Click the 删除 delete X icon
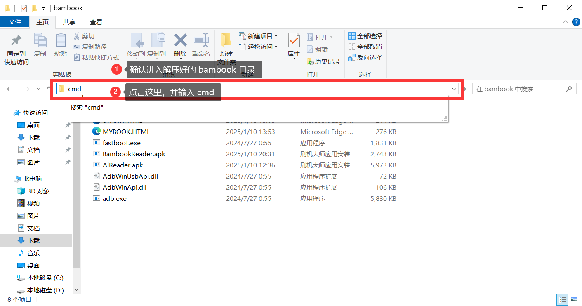This screenshot has width=582, height=306. 180,40
